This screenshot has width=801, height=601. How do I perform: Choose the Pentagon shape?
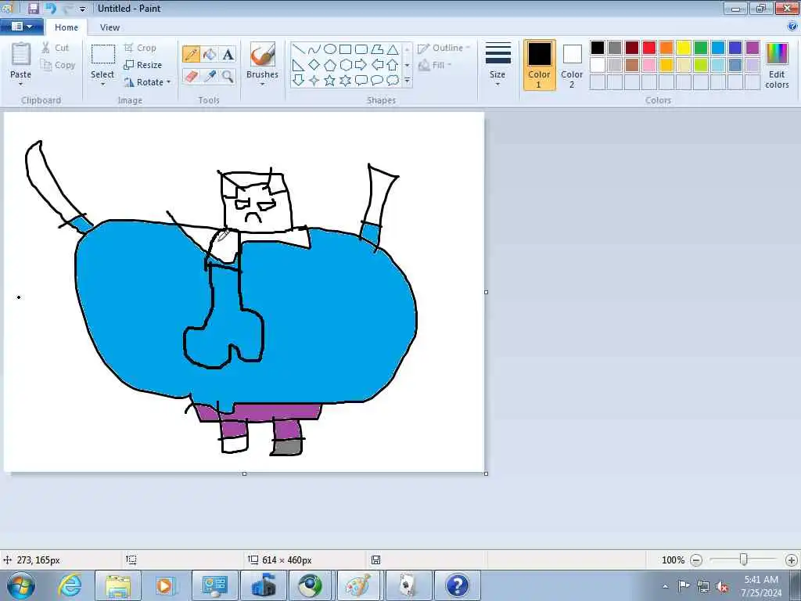click(330, 65)
